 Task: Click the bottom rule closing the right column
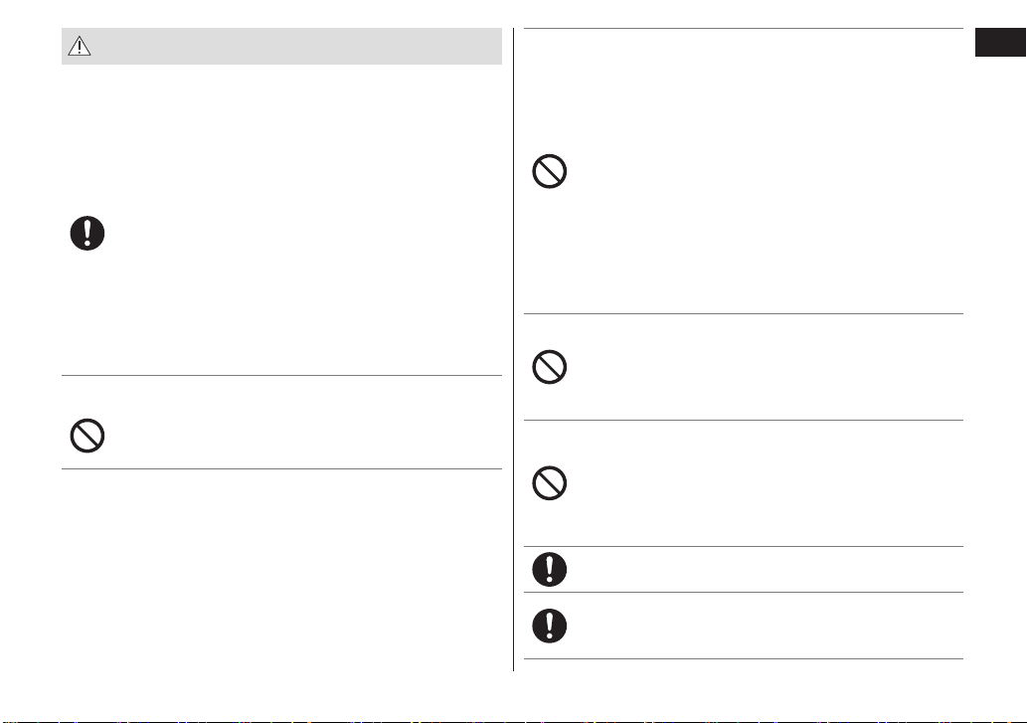(x=744, y=658)
